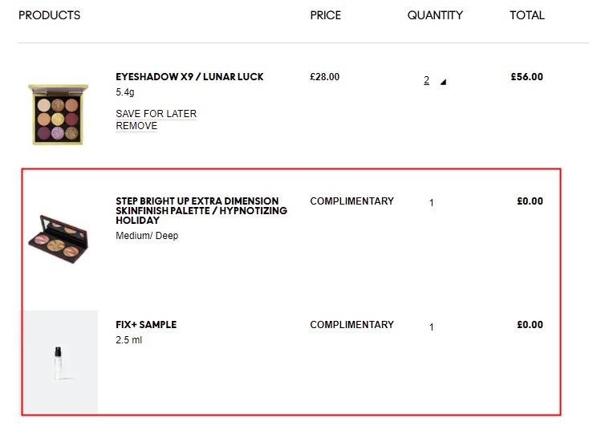Click the 2.5 ml size text
This screenshot has width=589, height=434.
(x=129, y=340)
